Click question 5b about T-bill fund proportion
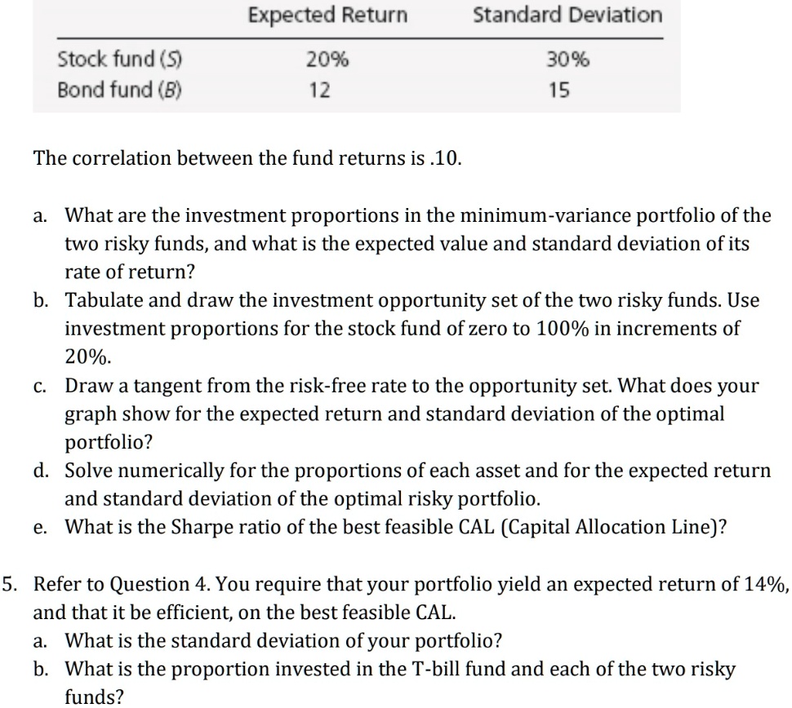This screenshot has width=792, height=708. (385, 683)
